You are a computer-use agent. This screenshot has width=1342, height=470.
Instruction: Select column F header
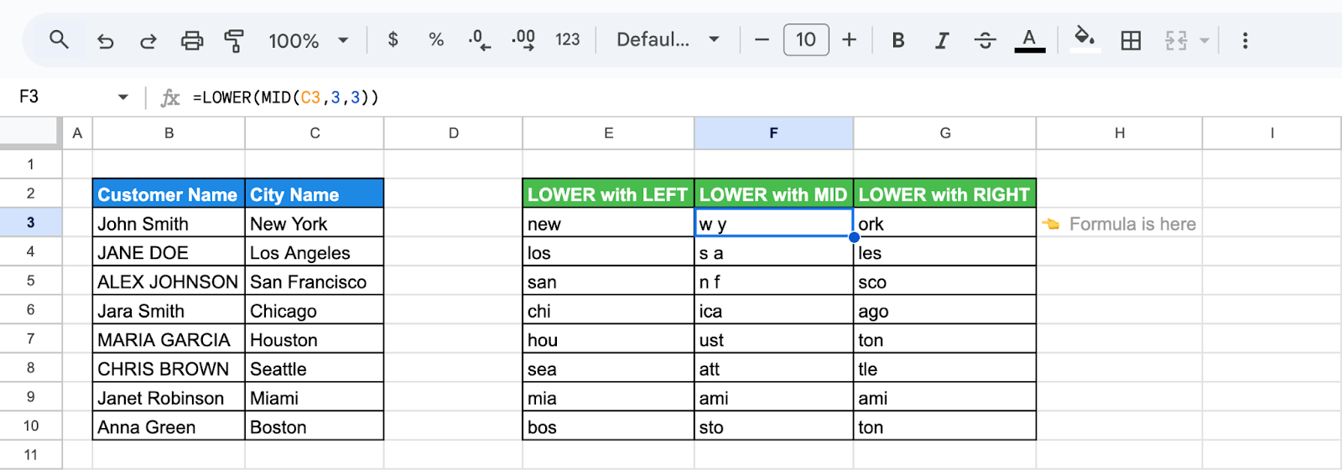click(773, 133)
